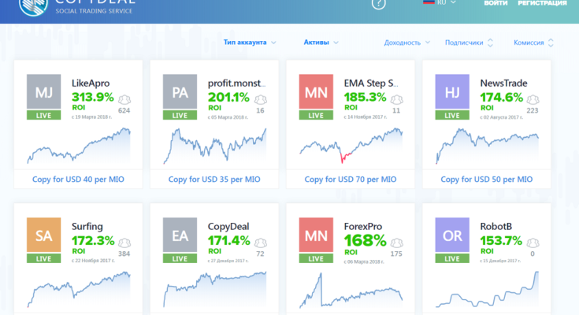Expand the Активы dropdown filter
Viewport: 579px width, 315px height.
[321, 43]
